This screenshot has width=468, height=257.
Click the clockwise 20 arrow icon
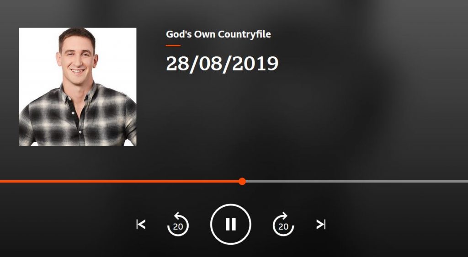click(283, 224)
